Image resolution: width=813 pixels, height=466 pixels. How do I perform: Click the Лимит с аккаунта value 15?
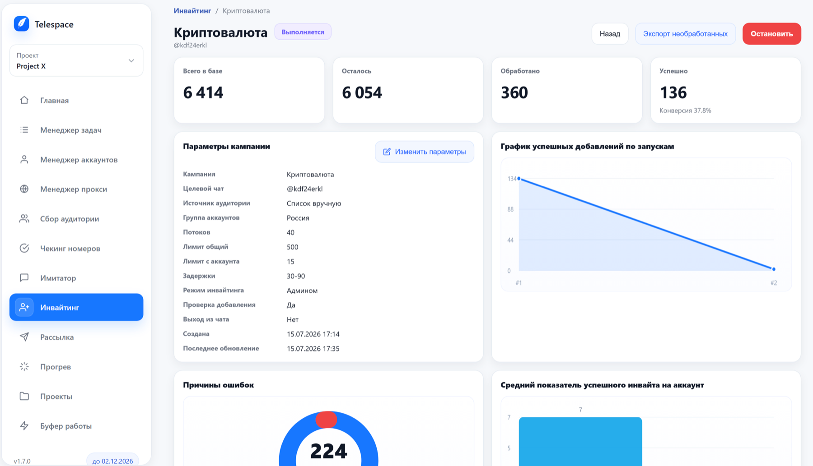pyautogui.click(x=290, y=262)
